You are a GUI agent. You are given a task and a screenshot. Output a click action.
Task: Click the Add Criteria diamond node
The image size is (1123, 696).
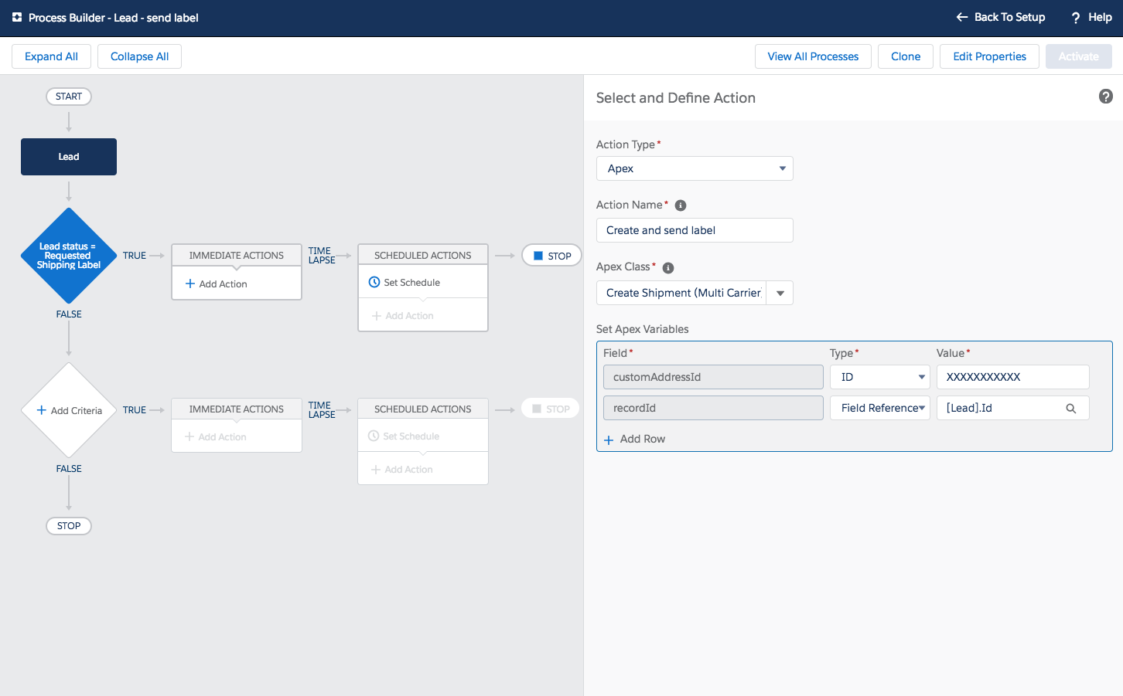(69, 410)
